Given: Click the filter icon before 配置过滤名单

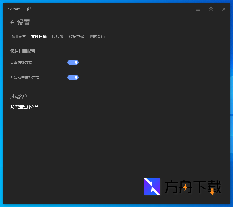Looking at the screenshot, I should point(12,107).
